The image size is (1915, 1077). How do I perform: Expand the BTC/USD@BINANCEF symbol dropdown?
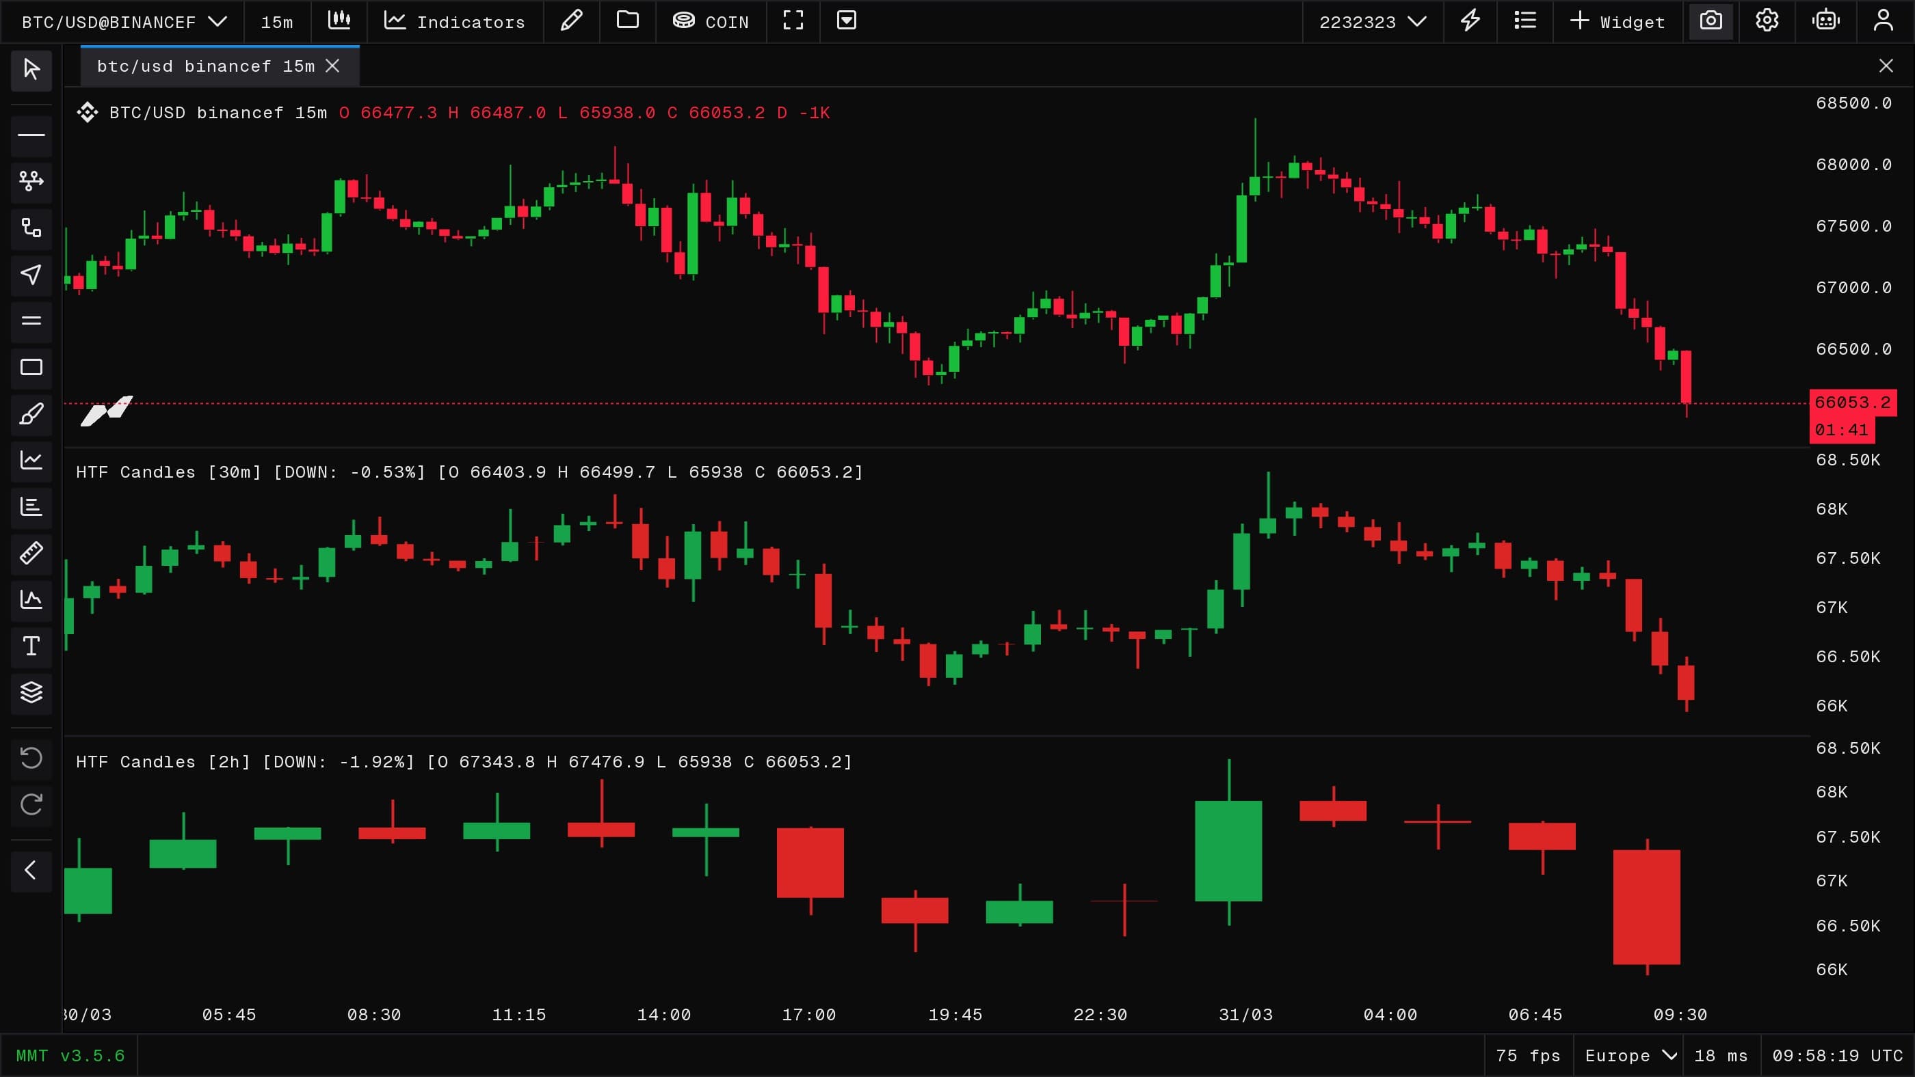[x=123, y=22]
